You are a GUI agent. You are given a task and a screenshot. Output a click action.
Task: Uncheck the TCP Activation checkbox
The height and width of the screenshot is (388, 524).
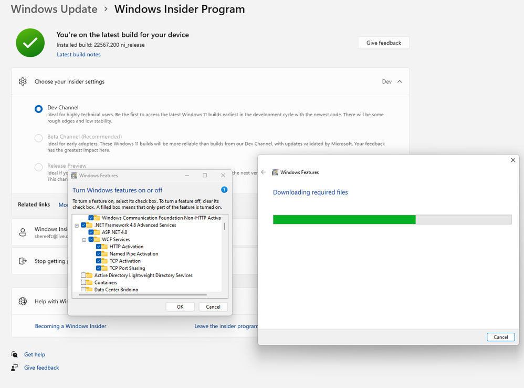pos(99,261)
